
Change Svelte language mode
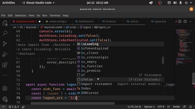point(176,107)
